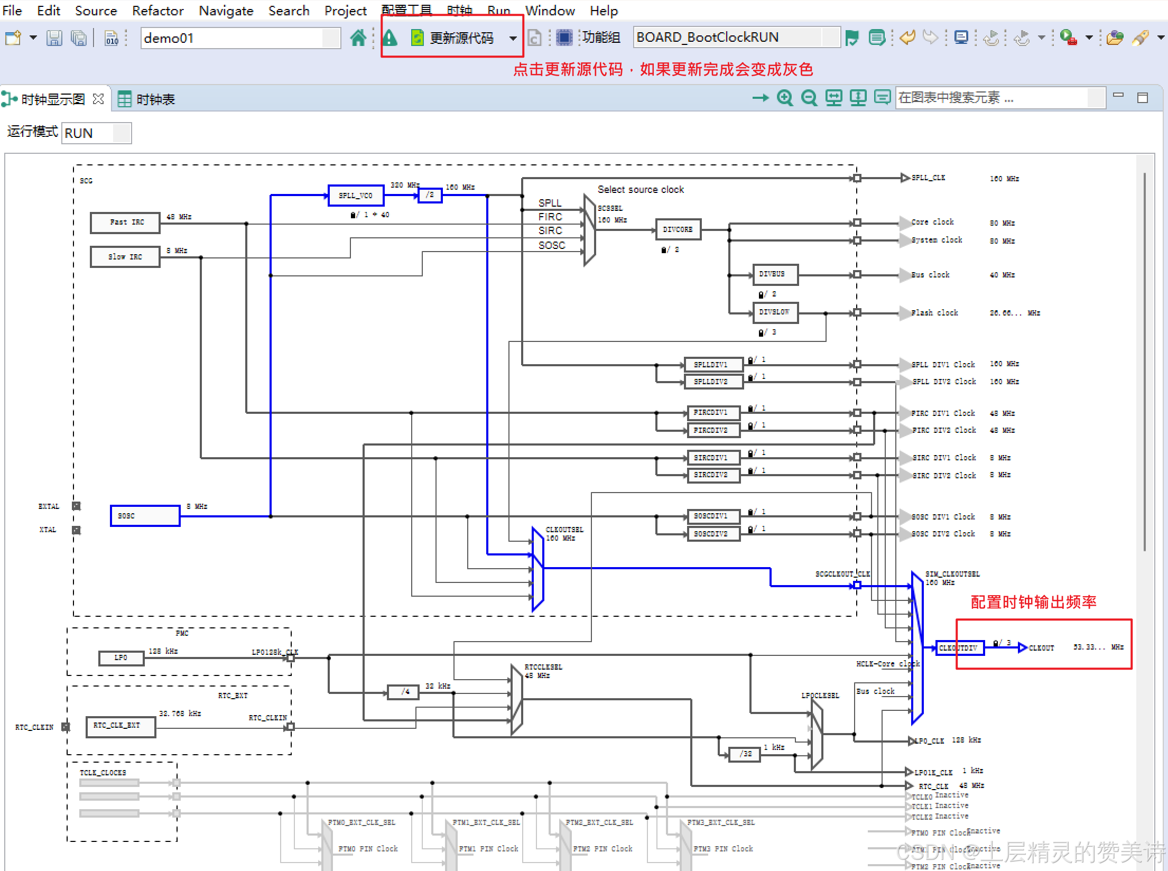Screen dimensions: 1168x871
Task: Toggle the lock icon under DIVCORE
Action: click(664, 250)
